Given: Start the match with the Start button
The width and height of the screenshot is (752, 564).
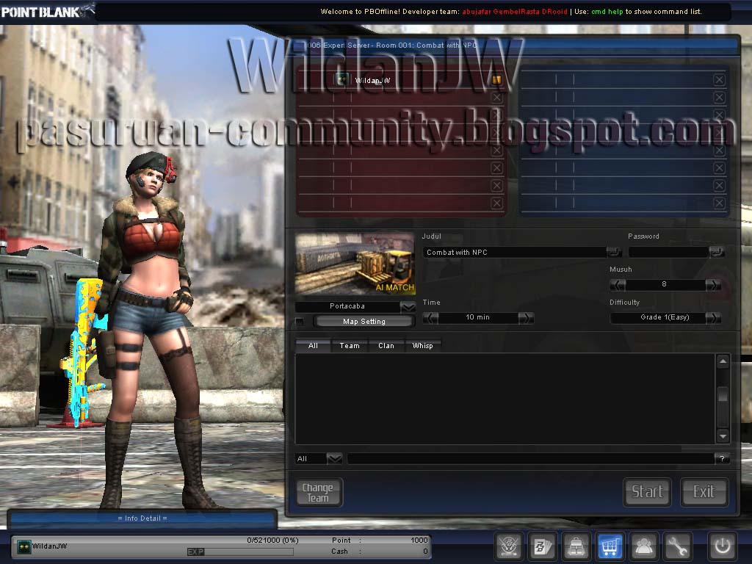Looking at the screenshot, I should coord(647,492).
